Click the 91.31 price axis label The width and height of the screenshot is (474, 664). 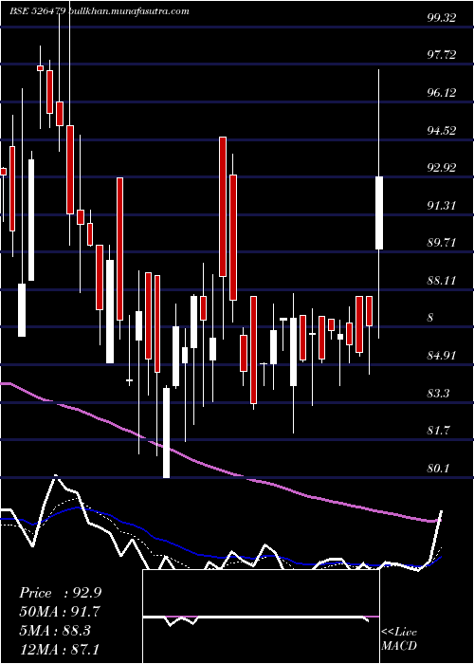coord(442,206)
